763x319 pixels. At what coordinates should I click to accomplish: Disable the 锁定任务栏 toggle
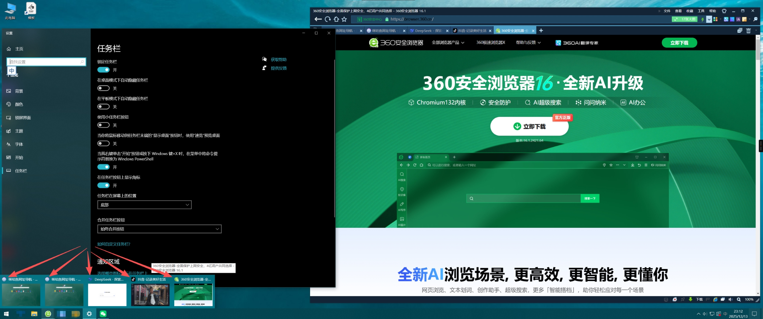point(103,70)
